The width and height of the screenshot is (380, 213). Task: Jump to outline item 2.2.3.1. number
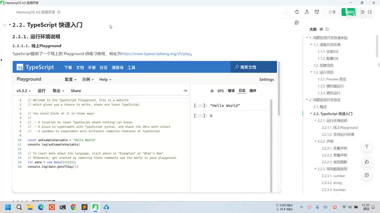333,176
